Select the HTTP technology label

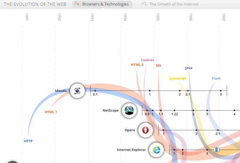pyautogui.click(x=28, y=141)
